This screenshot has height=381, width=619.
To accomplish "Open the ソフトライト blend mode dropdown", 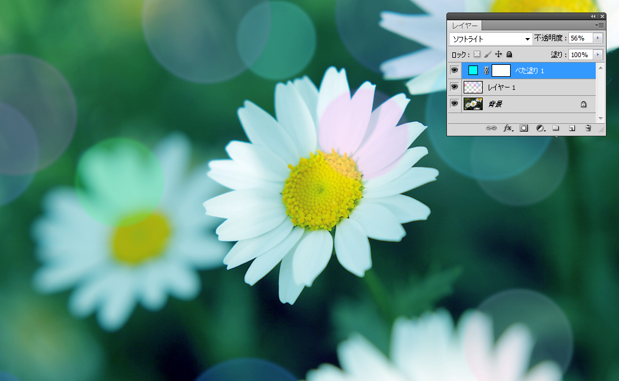I will (490, 39).
